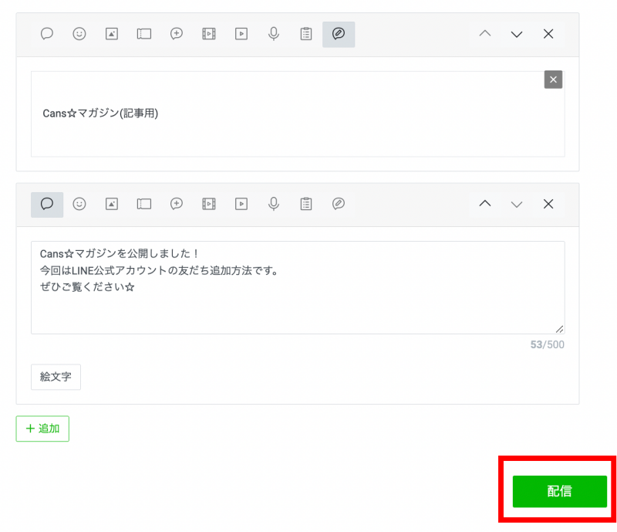Open the 絵文字 emoji picker
This screenshot has width=617, height=532.
[x=56, y=378]
